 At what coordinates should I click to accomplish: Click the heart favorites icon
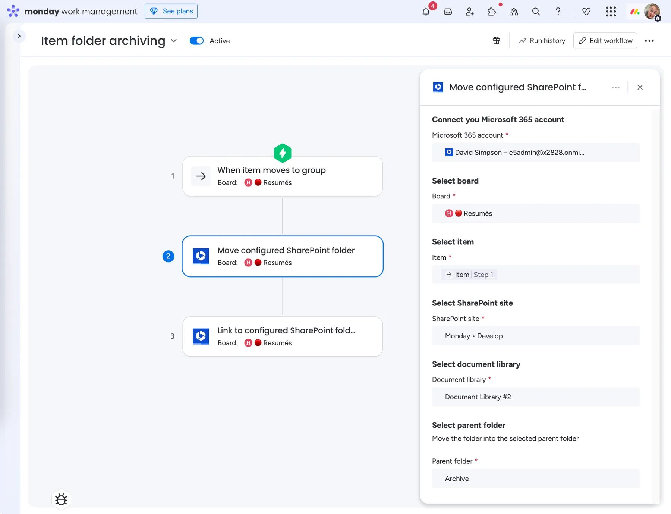(x=586, y=12)
